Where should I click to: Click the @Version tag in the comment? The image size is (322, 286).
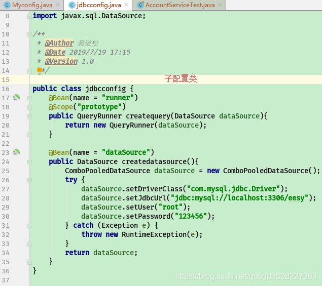pos(61,61)
